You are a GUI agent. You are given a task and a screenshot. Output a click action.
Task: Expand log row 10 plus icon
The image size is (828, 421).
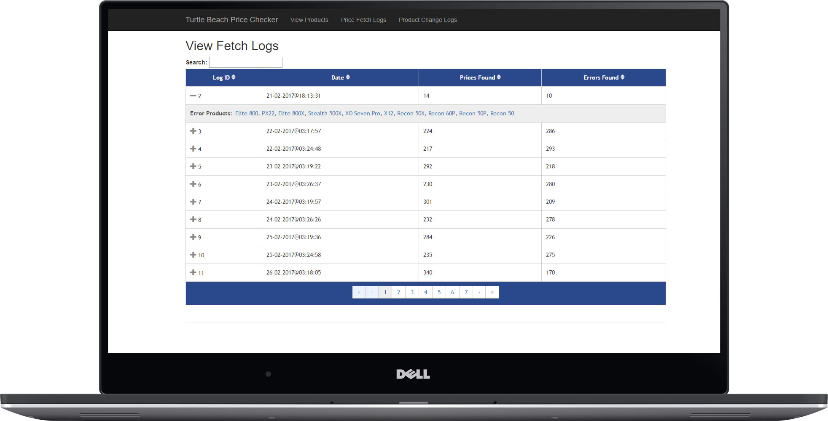pos(193,255)
